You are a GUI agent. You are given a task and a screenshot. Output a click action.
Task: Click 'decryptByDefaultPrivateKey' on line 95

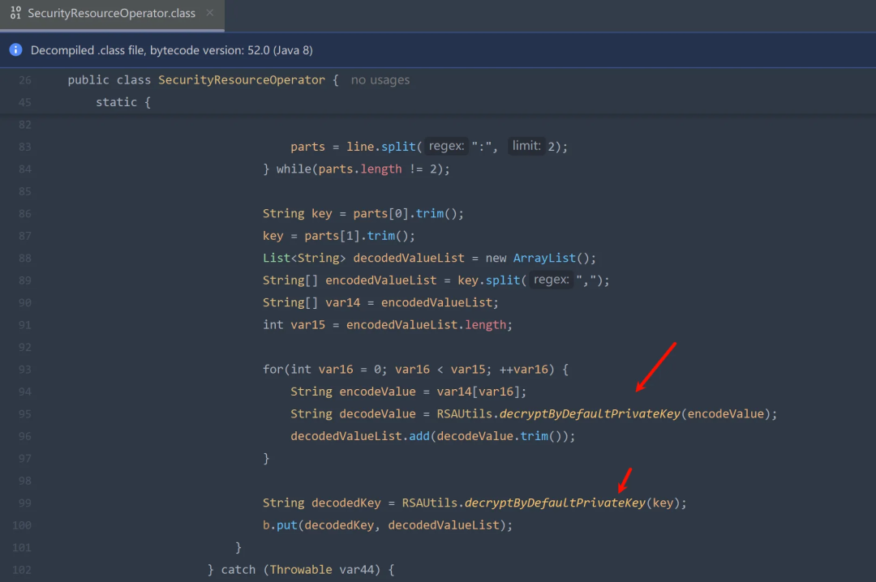[x=590, y=414]
